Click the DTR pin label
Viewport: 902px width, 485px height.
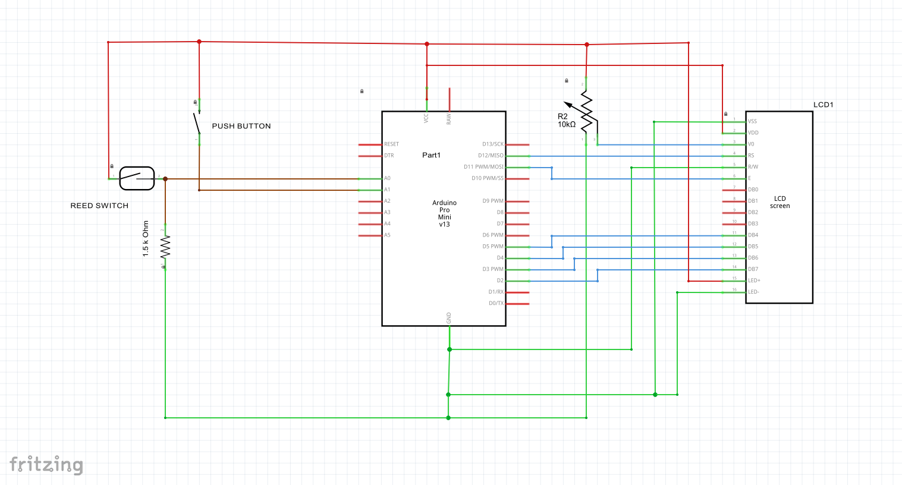coord(389,156)
